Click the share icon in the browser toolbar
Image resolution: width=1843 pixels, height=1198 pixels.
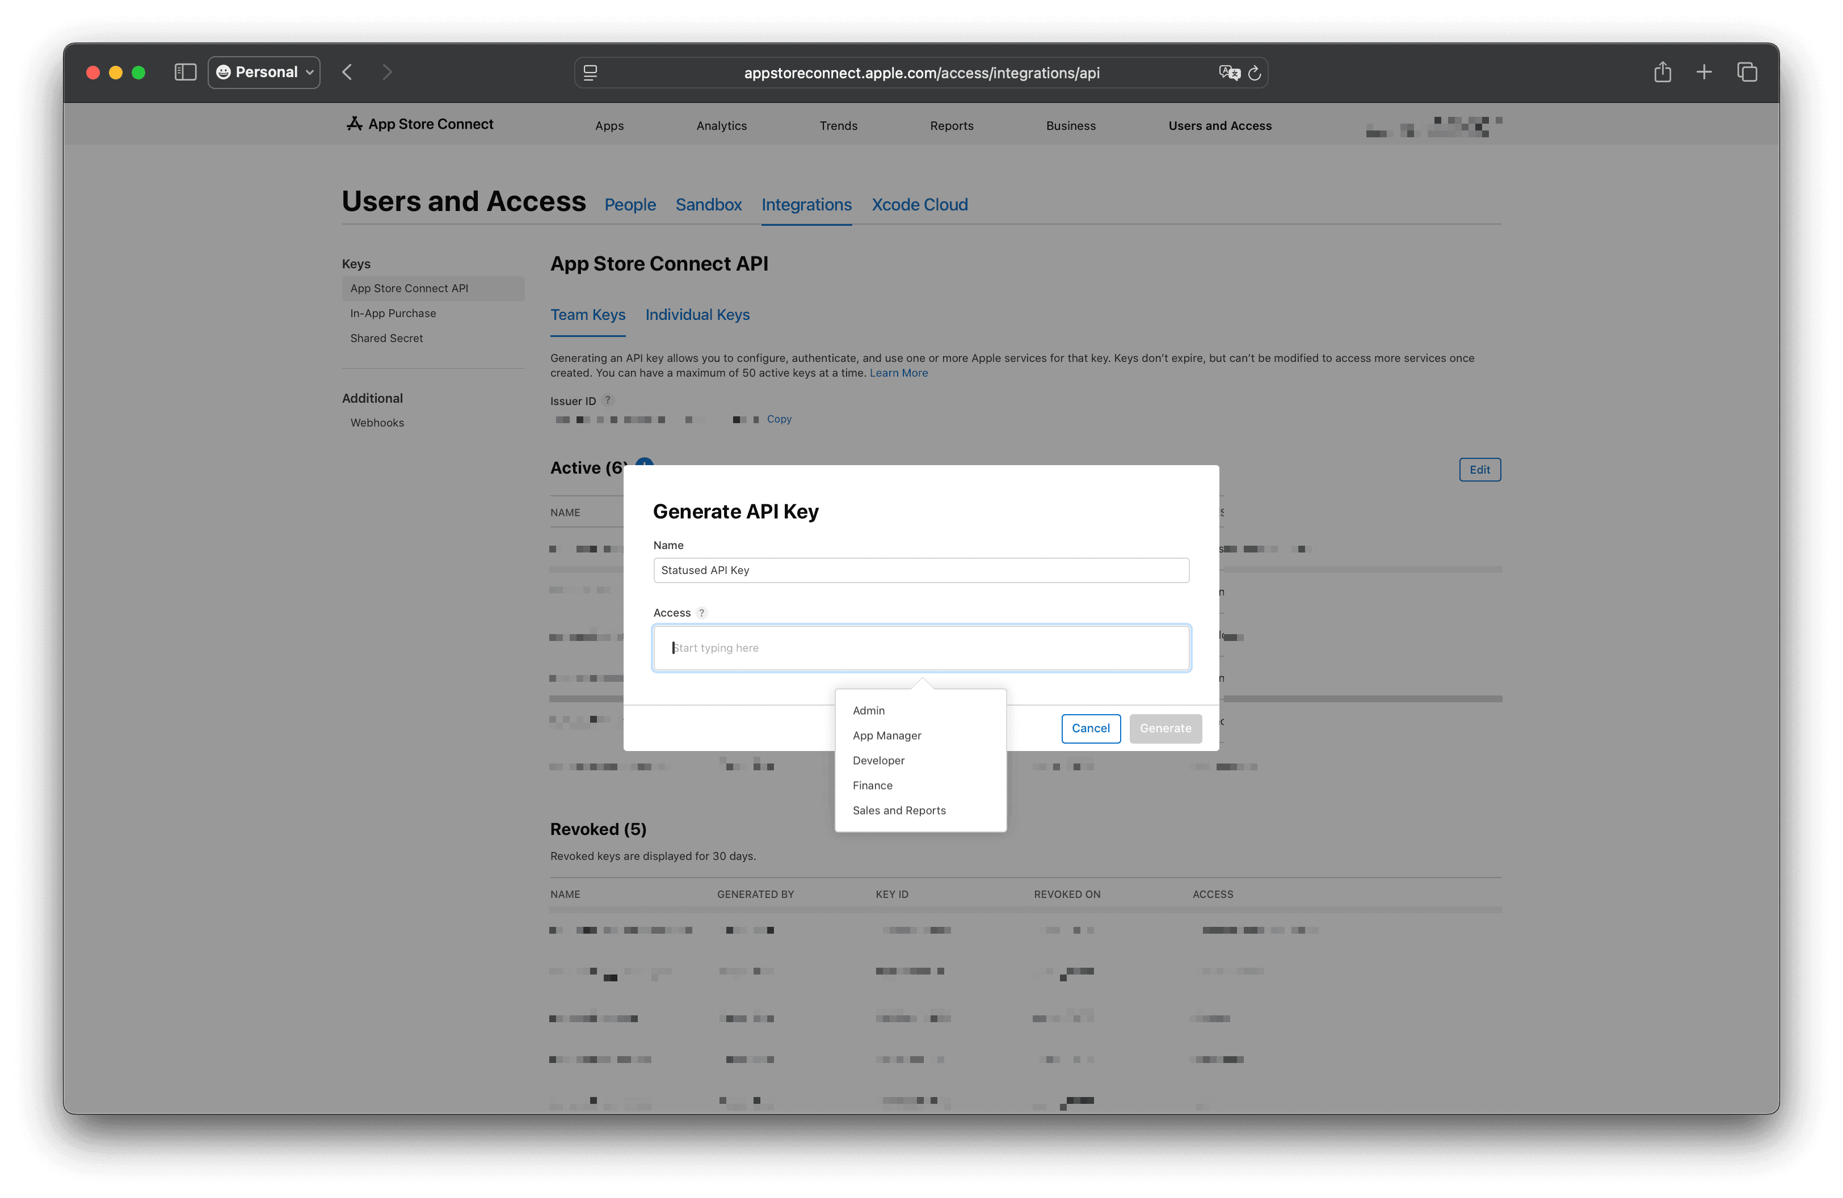pos(1662,72)
